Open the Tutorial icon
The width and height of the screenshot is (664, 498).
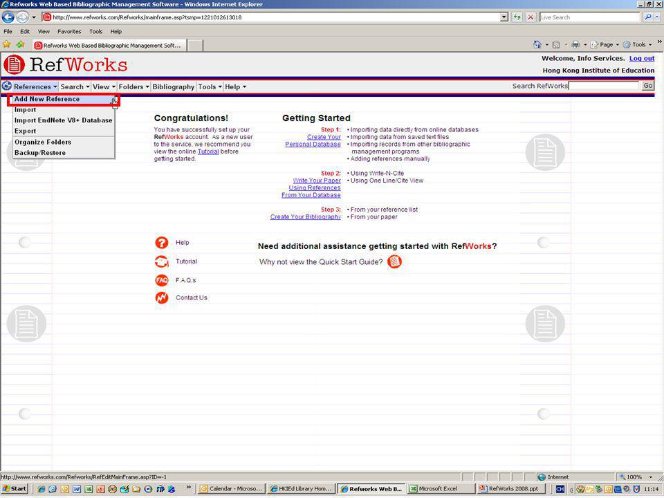pyautogui.click(x=162, y=261)
